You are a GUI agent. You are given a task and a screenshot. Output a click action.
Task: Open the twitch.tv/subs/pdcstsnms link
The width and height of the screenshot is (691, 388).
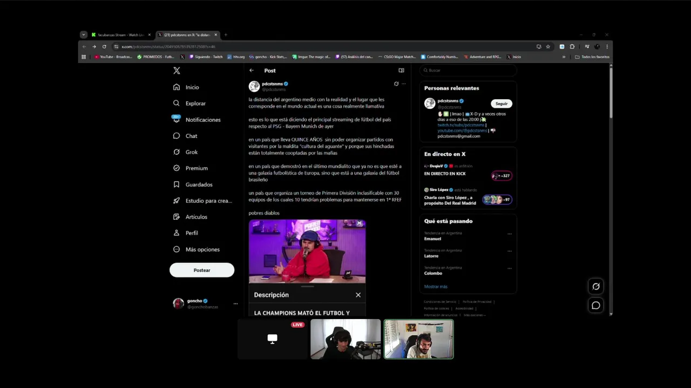pos(460,125)
